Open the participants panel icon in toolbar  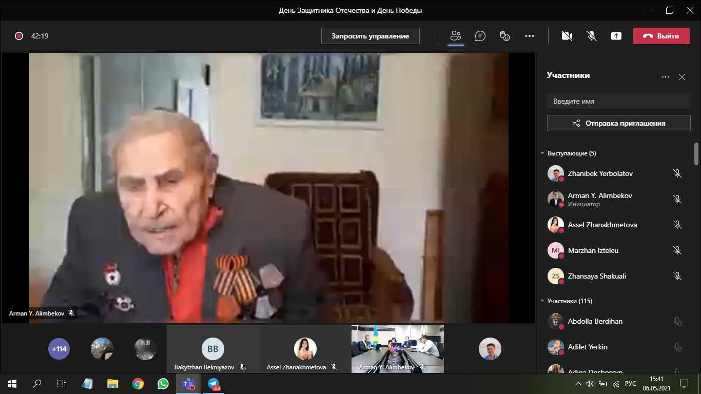(x=456, y=36)
